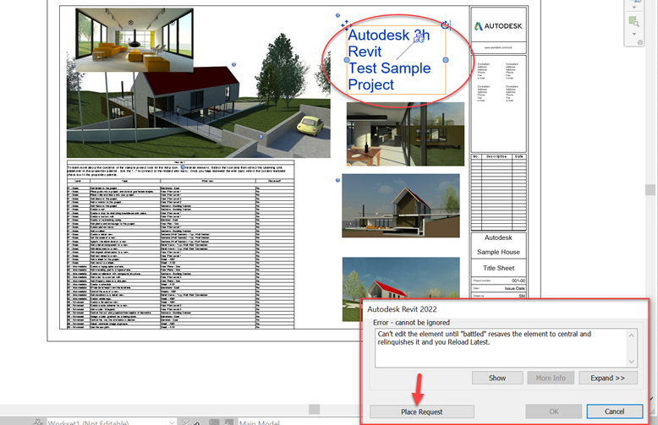This screenshot has width=658, height=425.
Task: Select the large house exterior render with car
Action: (199, 113)
